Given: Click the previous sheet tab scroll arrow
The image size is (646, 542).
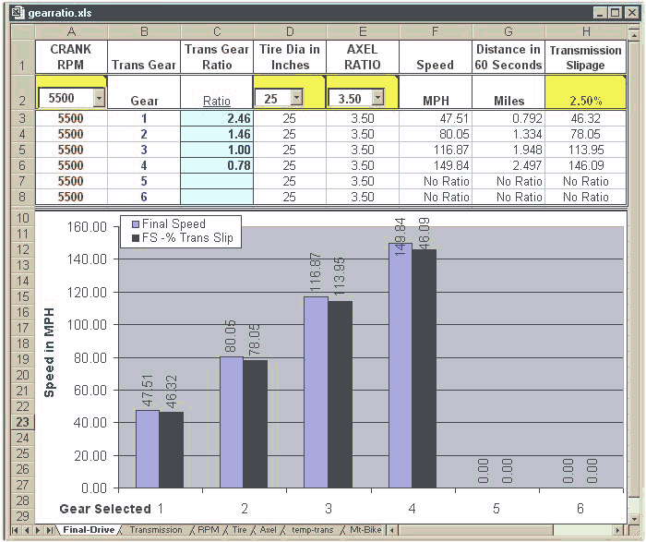Looking at the screenshot, I should pyautogui.click(x=27, y=530).
